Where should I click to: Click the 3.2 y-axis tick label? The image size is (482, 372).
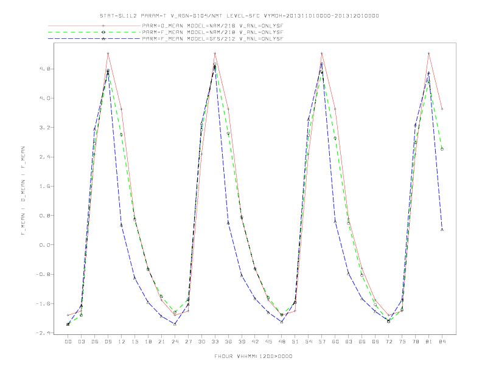coord(44,128)
